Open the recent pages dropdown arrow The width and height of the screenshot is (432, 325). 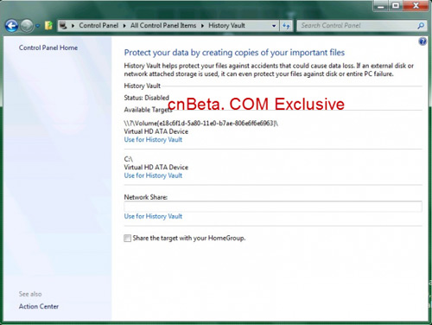click(x=38, y=26)
